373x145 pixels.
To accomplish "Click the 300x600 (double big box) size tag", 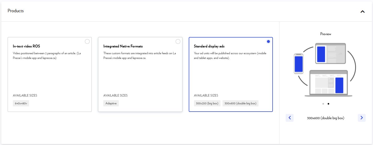I will (x=240, y=103).
